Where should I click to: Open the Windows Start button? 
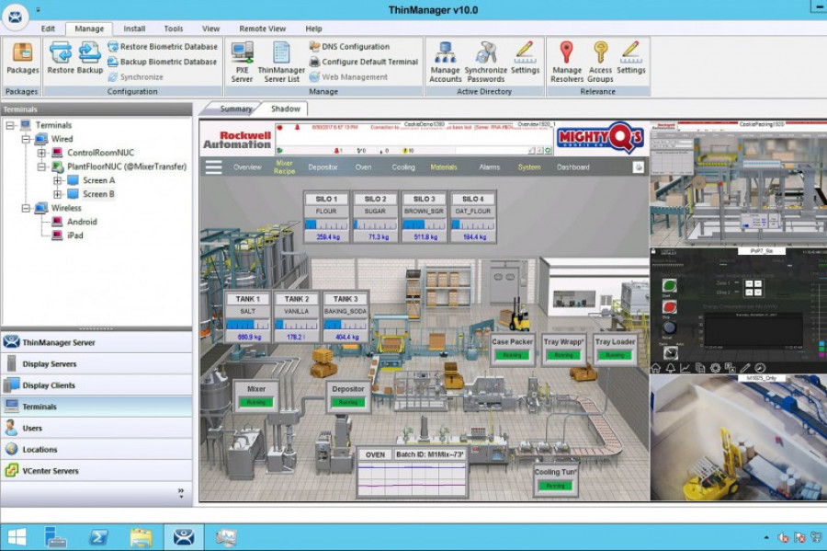click(x=17, y=537)
